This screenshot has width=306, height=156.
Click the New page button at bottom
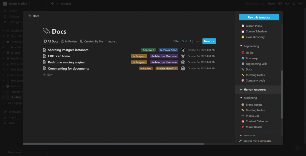click(x=12, y=152)
